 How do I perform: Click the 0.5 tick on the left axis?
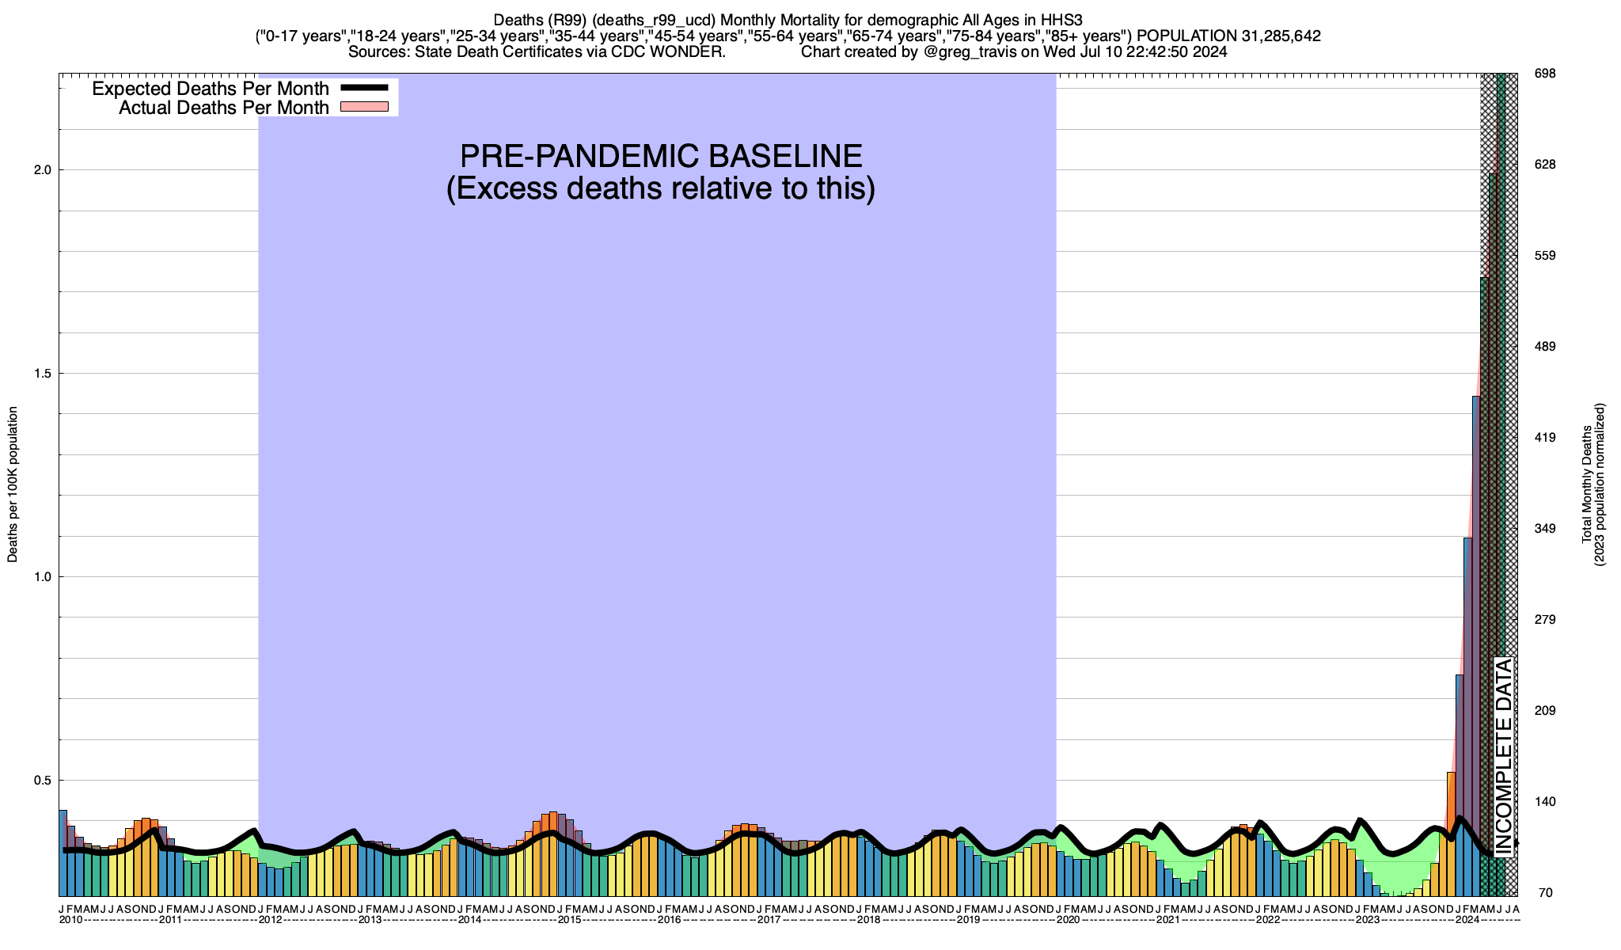tap(41, 781)
